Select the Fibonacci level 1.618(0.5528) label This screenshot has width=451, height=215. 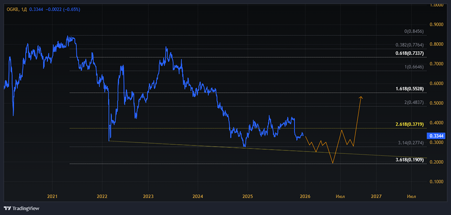410,89
